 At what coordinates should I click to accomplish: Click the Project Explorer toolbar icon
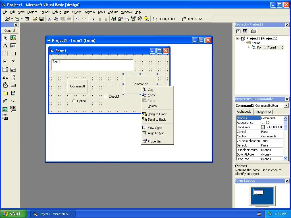(114, 19)
